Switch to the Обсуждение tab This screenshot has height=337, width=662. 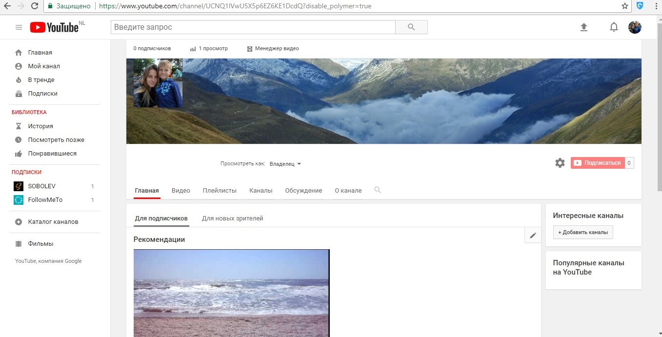(x=303, y=191)
